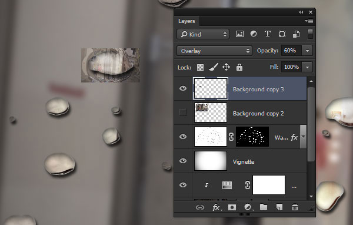The width and height of the screenshot is (353, 225).
Task: Click Background copy 2 layer thumbnail
Action: pos(211,113)
